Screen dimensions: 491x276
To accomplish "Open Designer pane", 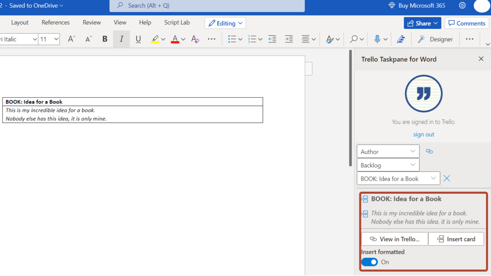I will click(435, 39).
